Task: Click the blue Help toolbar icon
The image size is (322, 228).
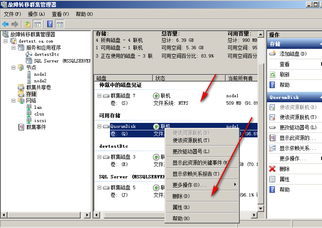Action: click(50, 24)
